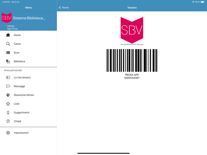Select the Chiedi menu entry
The image size is (207, 155).
pos(28,121)
